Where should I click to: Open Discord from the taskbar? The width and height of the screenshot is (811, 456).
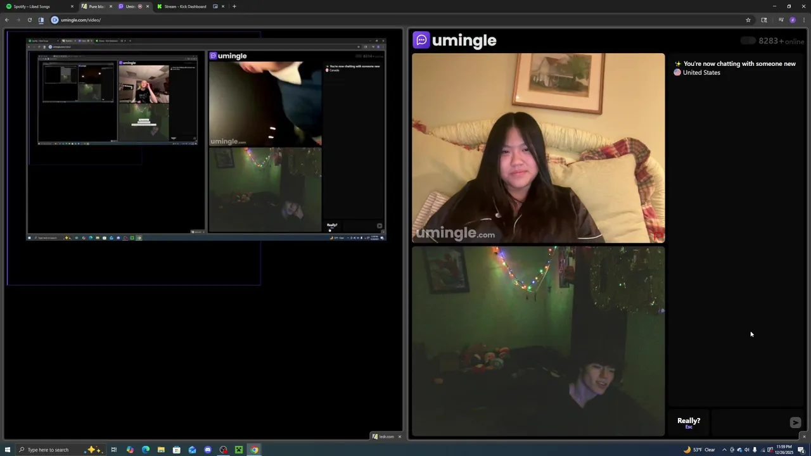208,450
